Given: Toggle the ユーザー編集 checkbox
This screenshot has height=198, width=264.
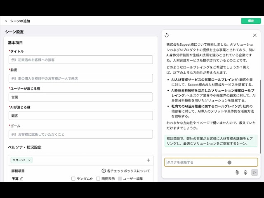Looking at the screenshot, I should tap(120, 179).
